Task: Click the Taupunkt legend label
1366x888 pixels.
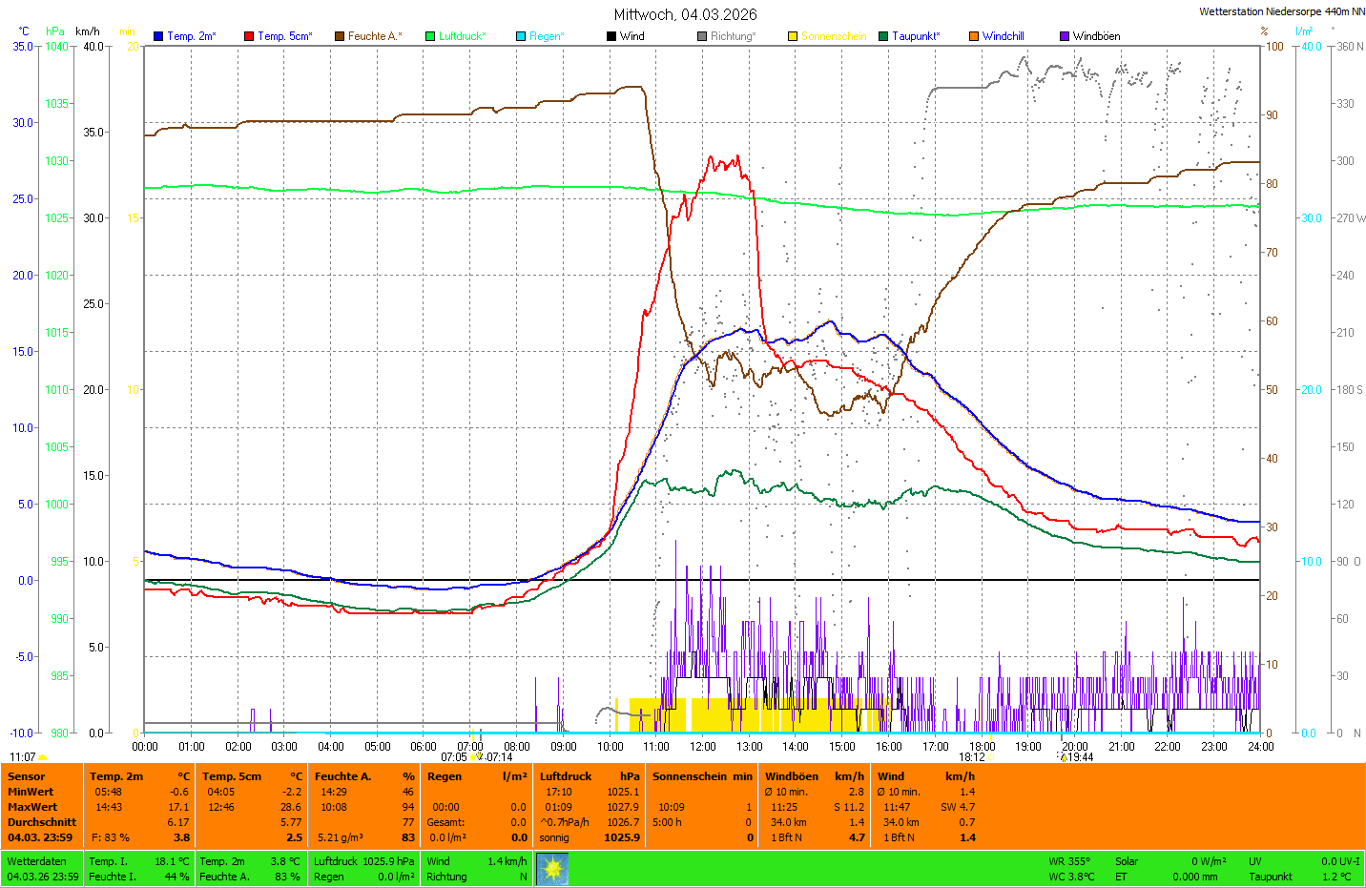Action: click(x=915, y=36)
